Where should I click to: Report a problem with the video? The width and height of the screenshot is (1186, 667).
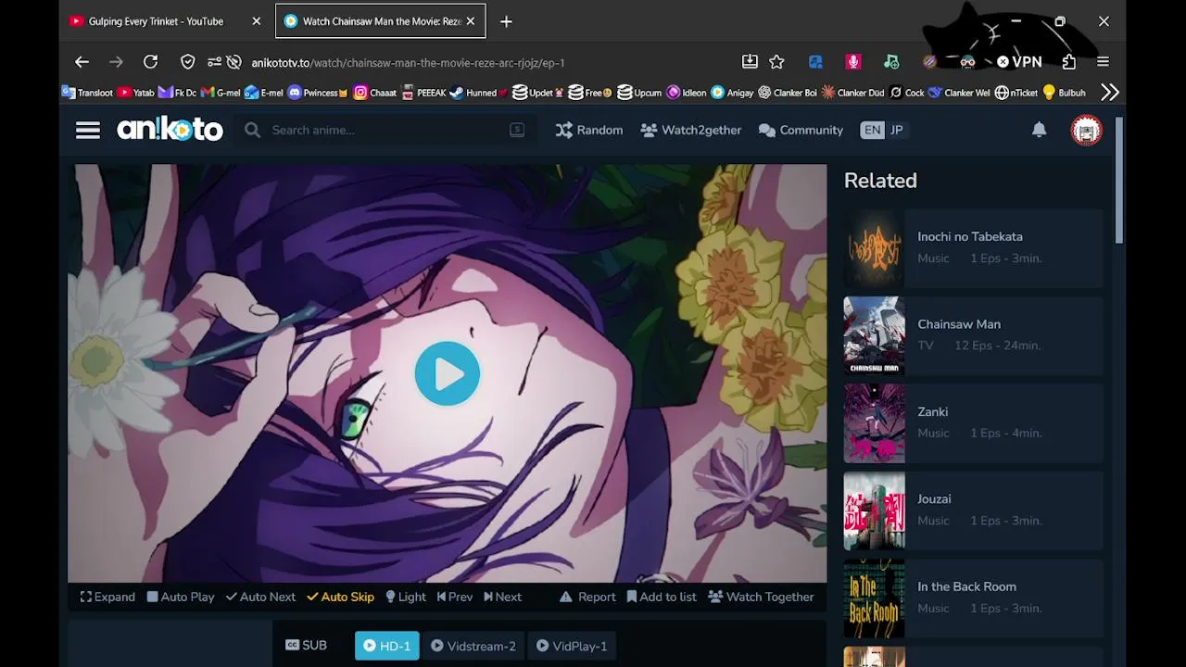(x=587, y=598)
